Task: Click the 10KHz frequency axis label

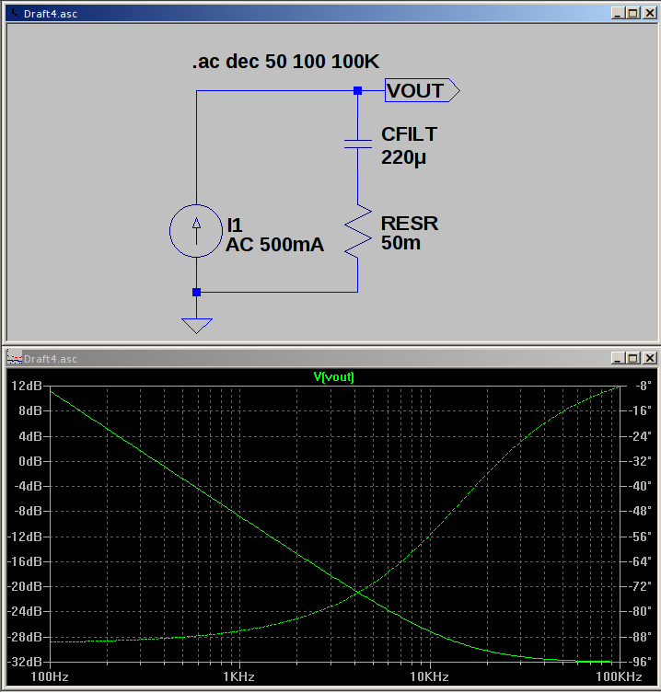Action: [429, 676]
